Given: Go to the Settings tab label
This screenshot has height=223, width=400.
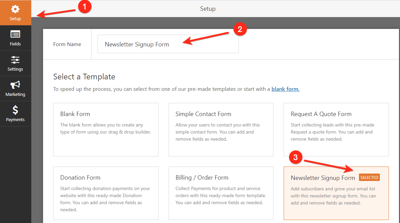Looking at the screenshot, I should (x=15, y=69).
